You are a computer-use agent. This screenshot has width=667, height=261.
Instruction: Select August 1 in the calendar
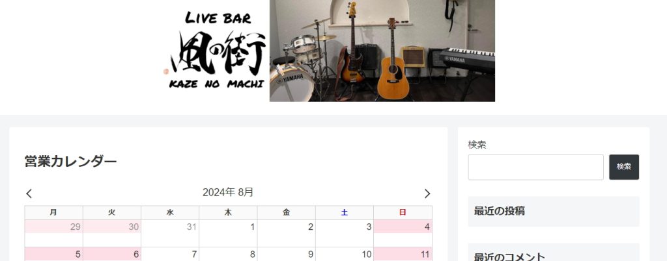[228, 234]
